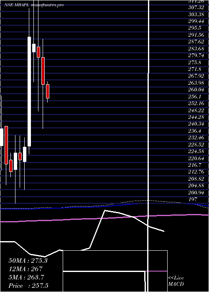Click the 279.74 price axis label
209x292 pixels.
pyautogui.click(x=196, y=55)
